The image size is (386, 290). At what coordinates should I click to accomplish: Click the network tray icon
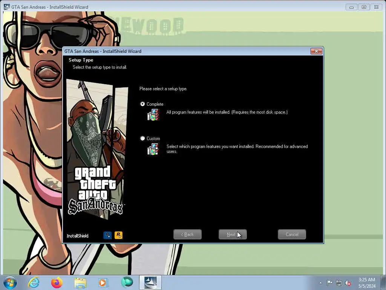(339, 283)
